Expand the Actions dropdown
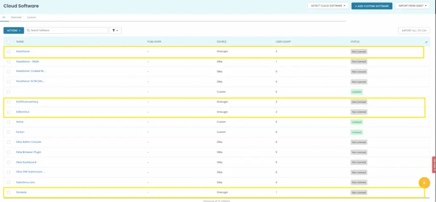The image size is (436, 202). click(14, 31)
